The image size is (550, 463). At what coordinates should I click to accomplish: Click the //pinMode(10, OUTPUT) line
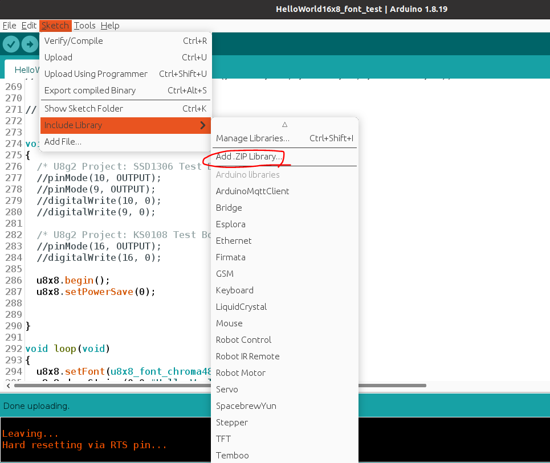click(x=99, y=178)
